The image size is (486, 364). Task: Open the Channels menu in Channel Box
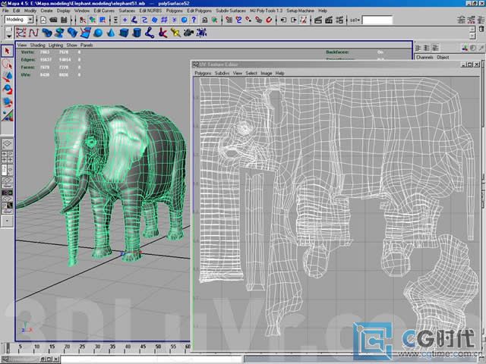pyautogui.click(x=424, y=58)
